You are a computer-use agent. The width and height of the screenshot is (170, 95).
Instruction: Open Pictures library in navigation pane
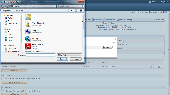tap(11, 37)
